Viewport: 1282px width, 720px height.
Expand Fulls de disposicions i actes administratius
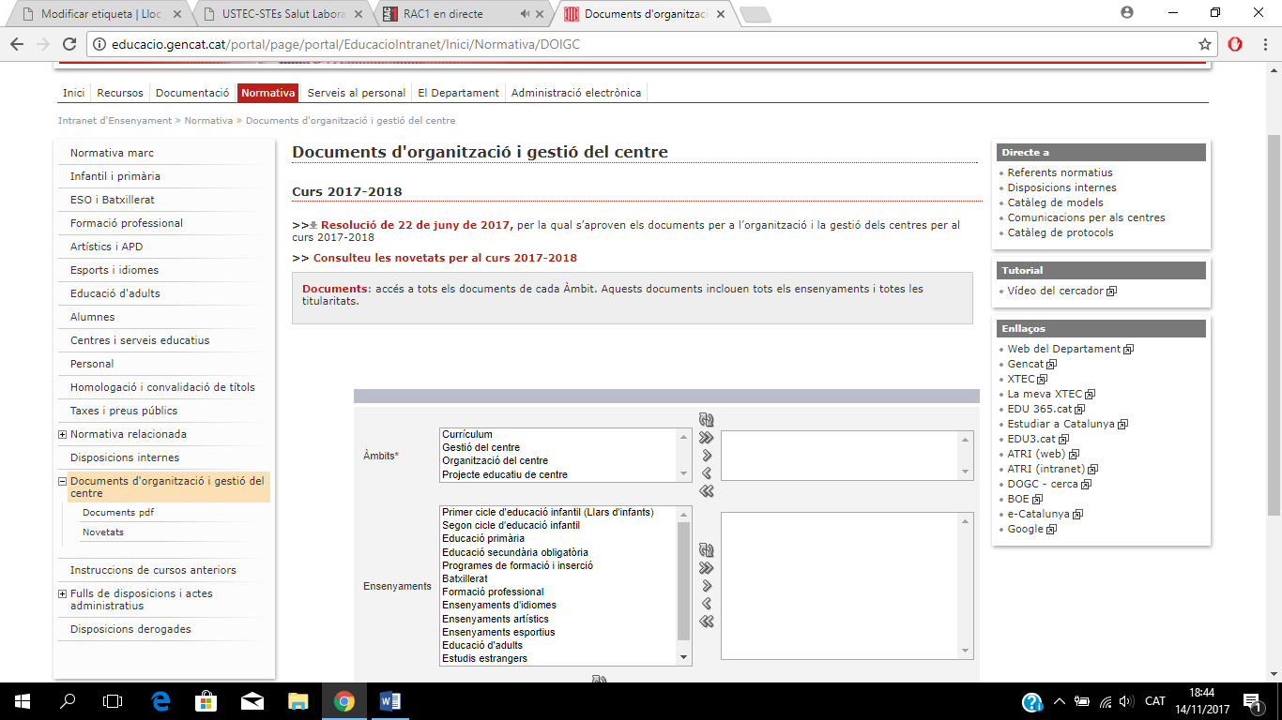pos(63,593)
